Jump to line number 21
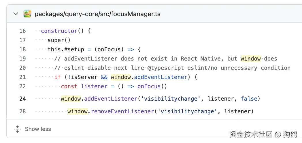This screenshot has height=143, width=302. coord(22,77)
